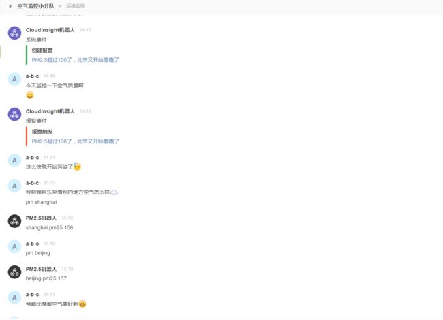Viewport: 443px width, 320px height.
Task: Click a-b-c avatar on 这么快就开始污染了 message
Action: 14,160
